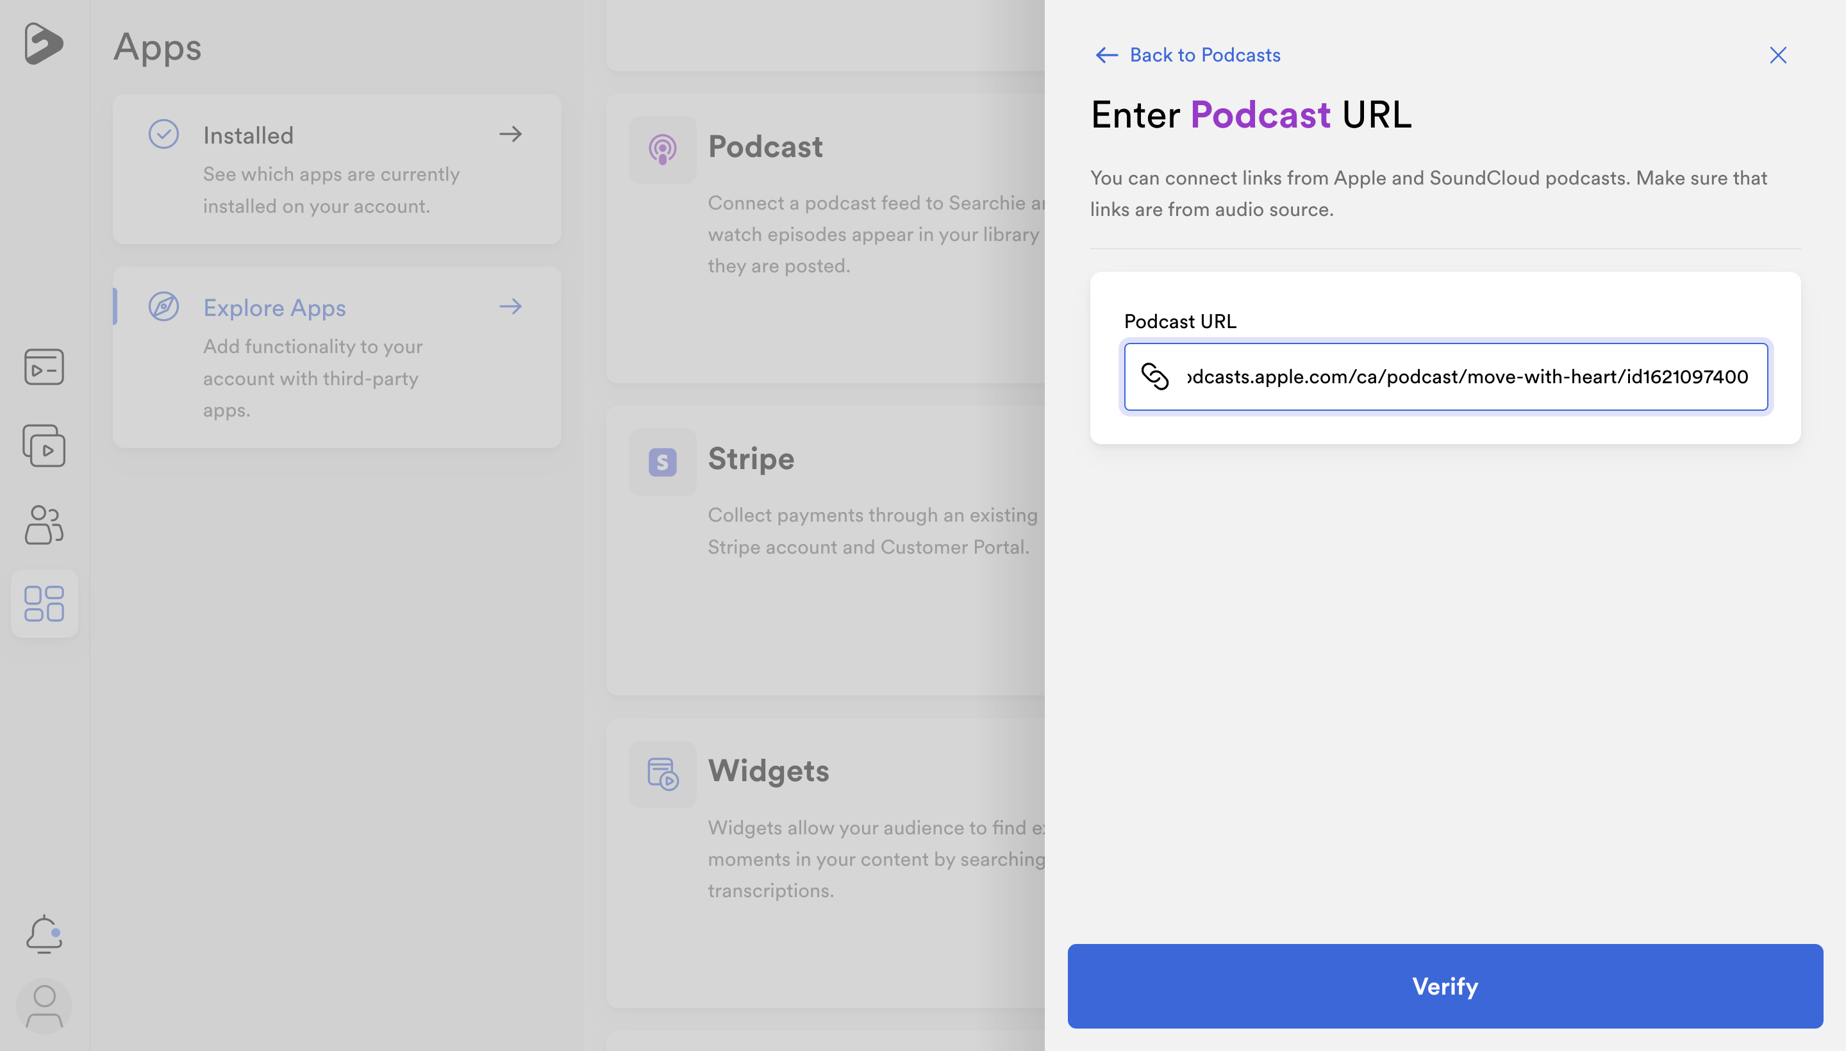
Task: Open the media library sidebar icon
Action: (x=44, y=367)
